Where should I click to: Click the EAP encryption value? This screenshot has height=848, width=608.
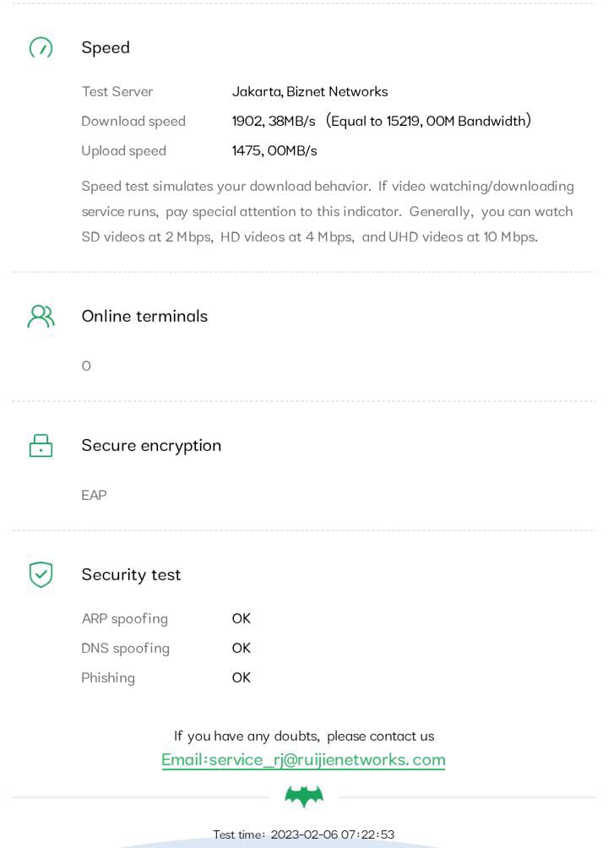(x=94, y=495)
